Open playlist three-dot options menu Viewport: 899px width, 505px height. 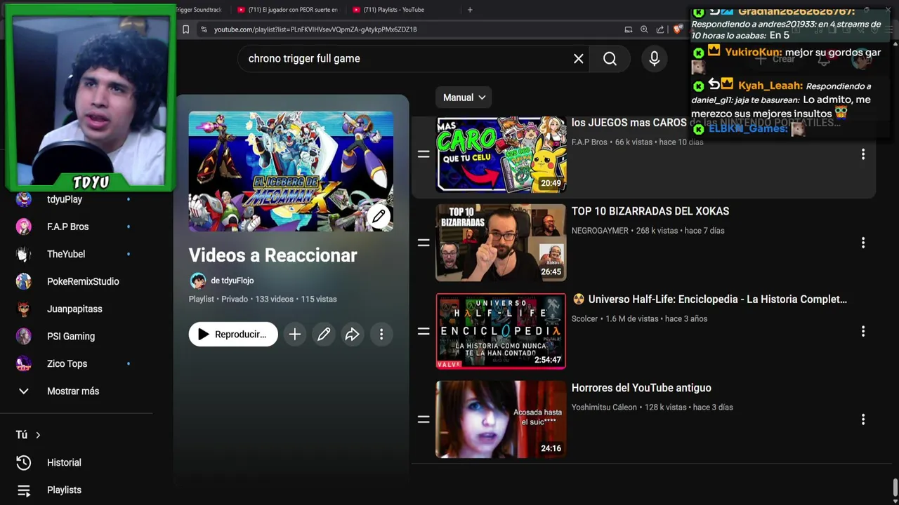(x=381, y=335)
